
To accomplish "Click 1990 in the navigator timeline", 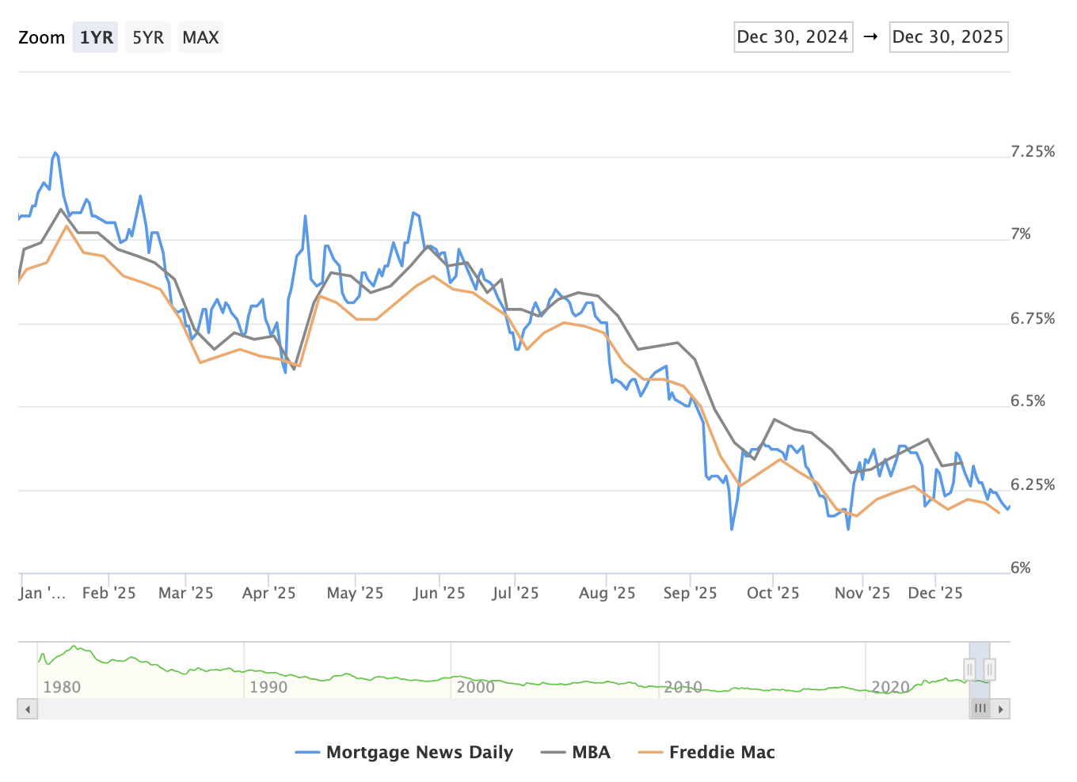I will [x=268, y=687].
